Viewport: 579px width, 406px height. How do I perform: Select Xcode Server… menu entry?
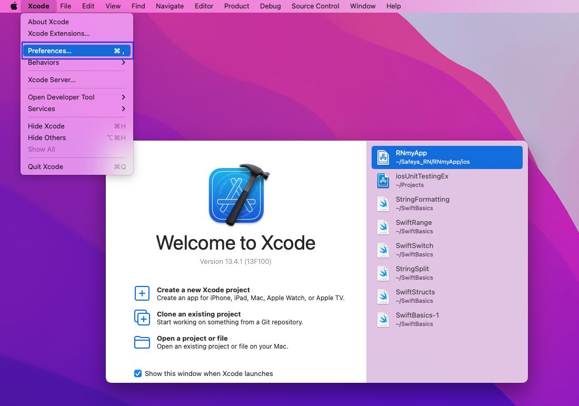point(77,80)
